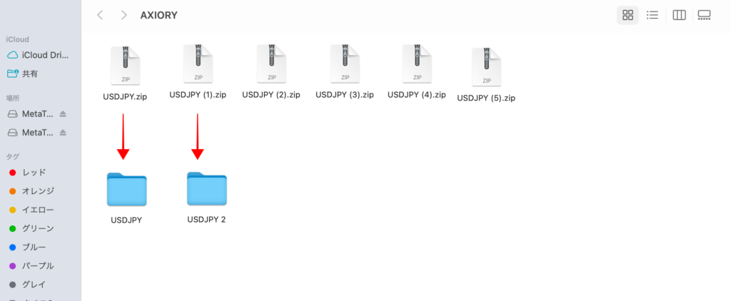Viewport: 731px width, 301px height.
Task: Eject the first MetaT... volume
Action: pyautogui.click(x=64, y=114)
